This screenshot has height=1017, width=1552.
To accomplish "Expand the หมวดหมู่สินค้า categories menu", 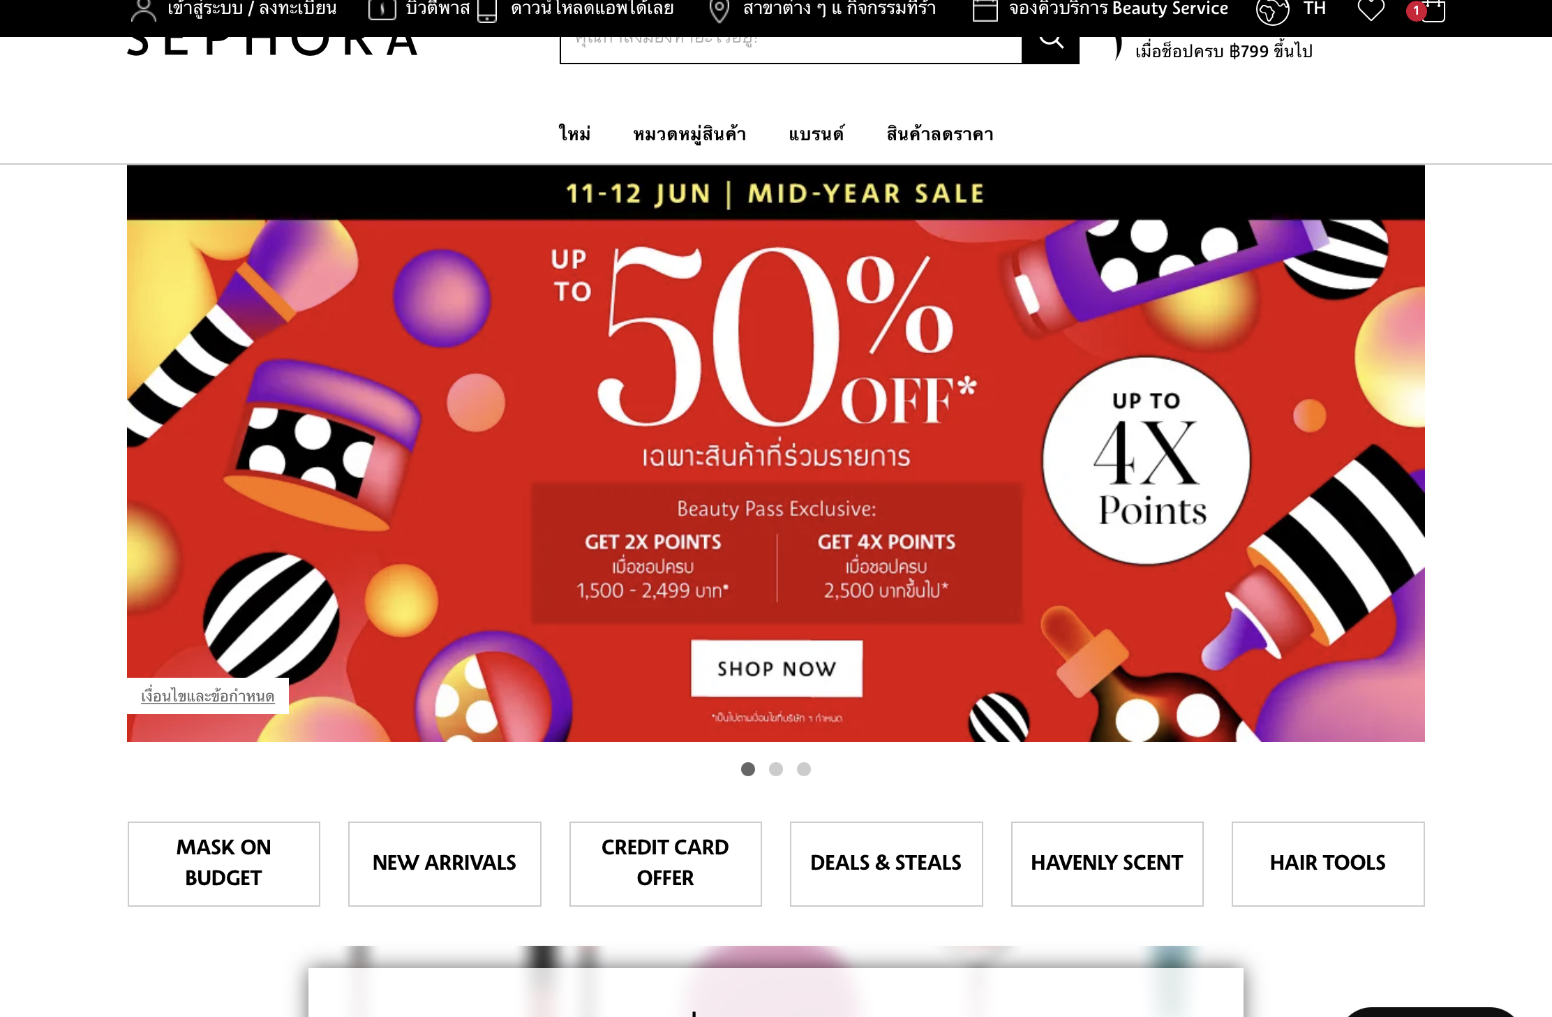I will click(689, 134).
